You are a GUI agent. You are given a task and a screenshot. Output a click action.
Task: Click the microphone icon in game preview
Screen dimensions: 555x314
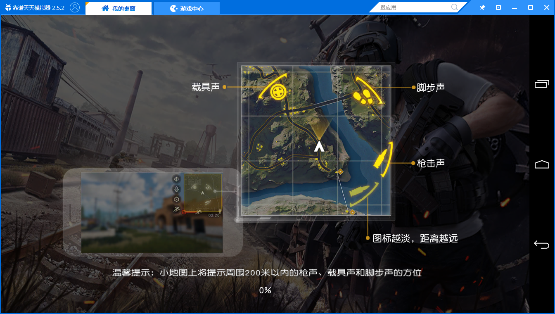(x=176, y=189)
